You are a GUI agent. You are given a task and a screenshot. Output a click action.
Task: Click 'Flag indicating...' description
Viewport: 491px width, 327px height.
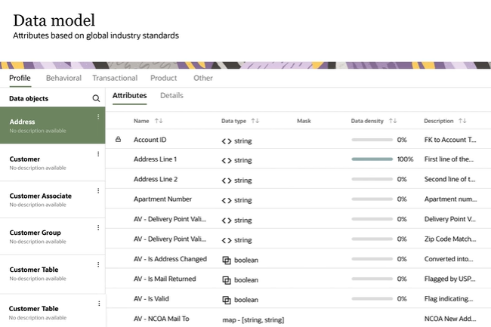click(449, 299)
